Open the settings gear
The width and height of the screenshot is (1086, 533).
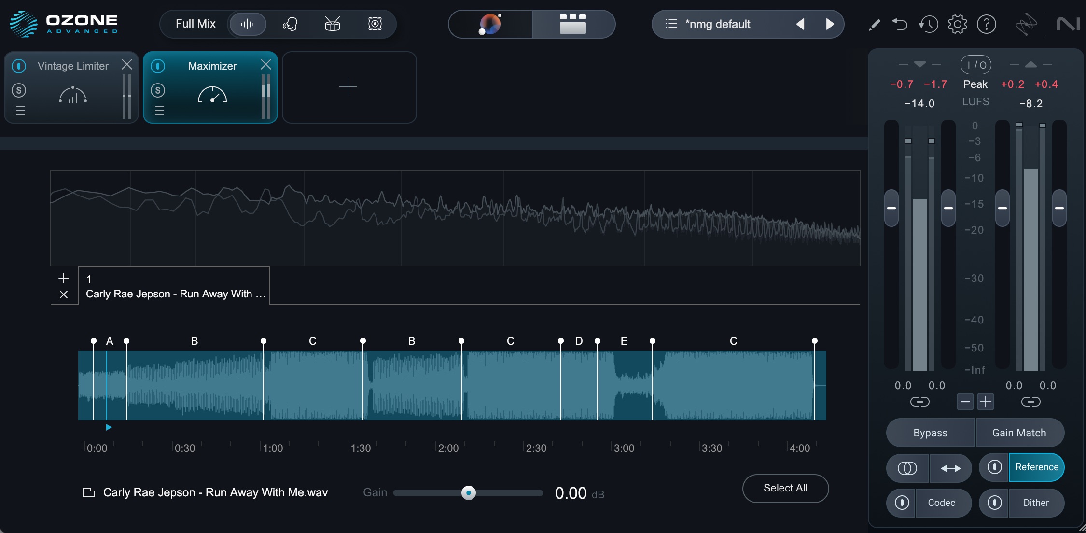coord(958,24)
